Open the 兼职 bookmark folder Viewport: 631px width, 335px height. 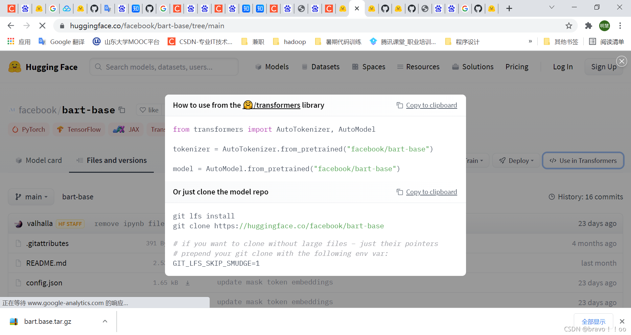(x=253, y=42)
